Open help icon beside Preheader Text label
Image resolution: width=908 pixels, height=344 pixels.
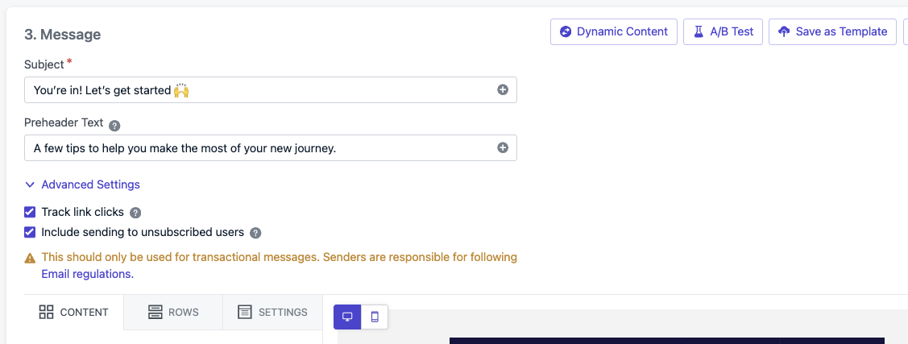[x=114, y=126]
